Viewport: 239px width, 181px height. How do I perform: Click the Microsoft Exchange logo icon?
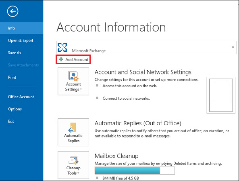coord(62,47)
